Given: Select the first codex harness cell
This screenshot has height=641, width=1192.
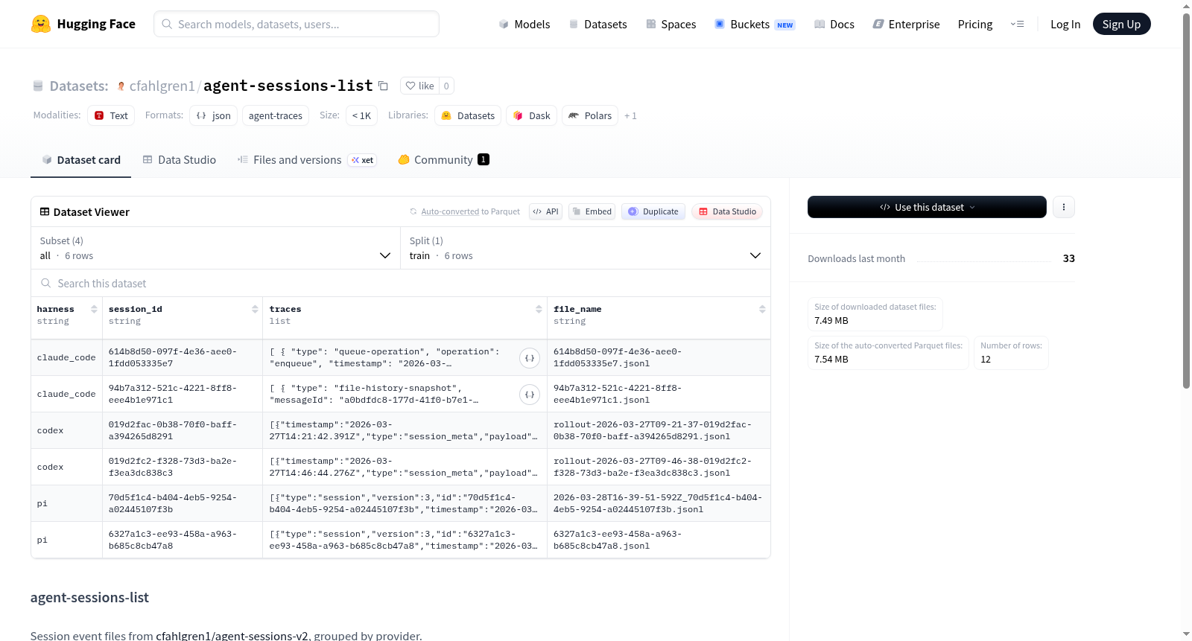Looking at the screenshot, I should (x=66, y=430).
